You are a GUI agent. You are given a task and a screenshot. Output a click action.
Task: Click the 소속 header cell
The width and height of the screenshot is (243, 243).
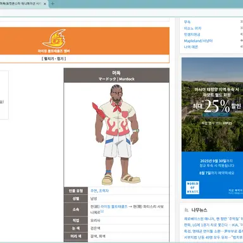coord(76,209)
